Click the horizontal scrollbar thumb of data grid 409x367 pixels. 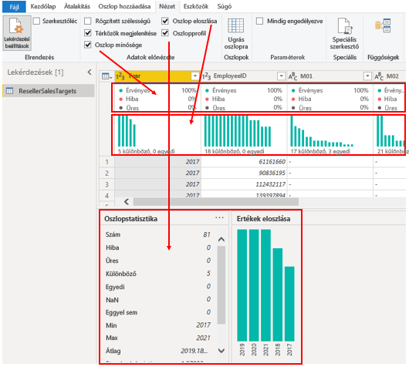pyautogui.click(x=216, y=201)
